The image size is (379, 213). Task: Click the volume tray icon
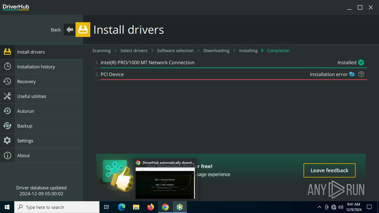coord(341,207)
